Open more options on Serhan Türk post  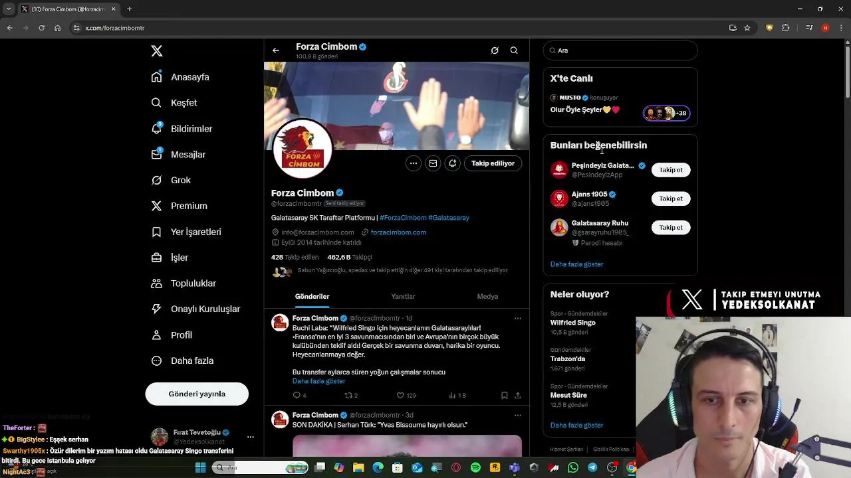click(x=517, y=416)
